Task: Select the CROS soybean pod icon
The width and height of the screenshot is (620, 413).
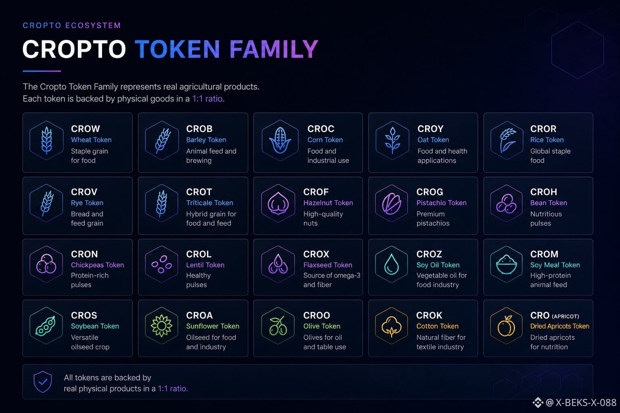Action: (x=46, y=326)
